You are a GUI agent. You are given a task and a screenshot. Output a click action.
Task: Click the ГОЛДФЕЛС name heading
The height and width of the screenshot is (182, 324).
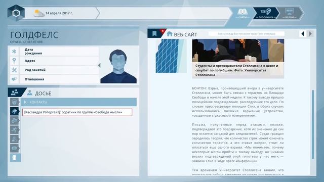[34, 35]
